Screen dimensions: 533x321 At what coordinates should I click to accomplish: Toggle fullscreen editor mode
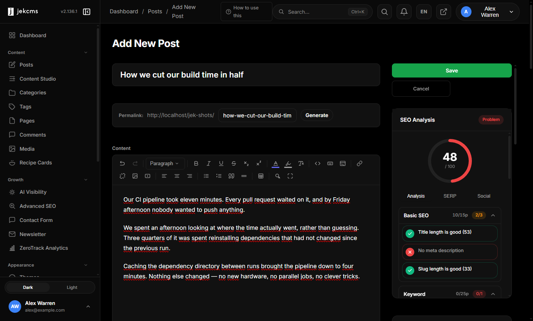point(290,176)
